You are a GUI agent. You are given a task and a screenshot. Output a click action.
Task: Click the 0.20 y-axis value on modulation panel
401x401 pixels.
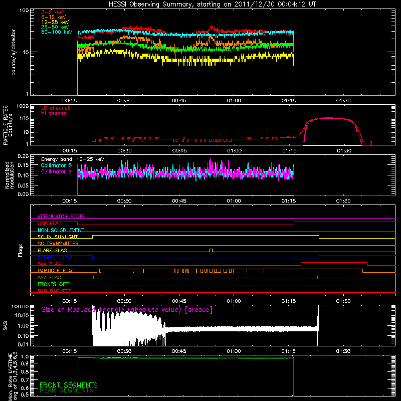(x=23, y=156)
